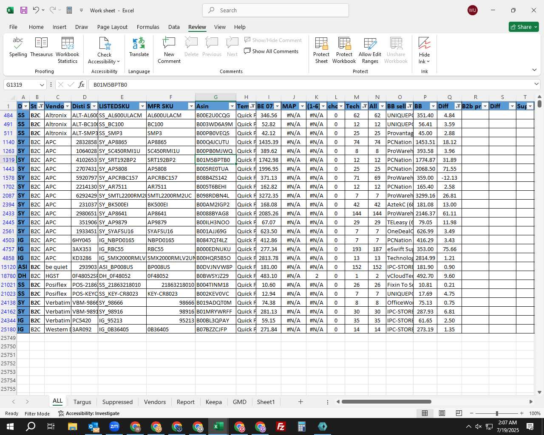Click the Insert Function fx icon

pos(82,85)
